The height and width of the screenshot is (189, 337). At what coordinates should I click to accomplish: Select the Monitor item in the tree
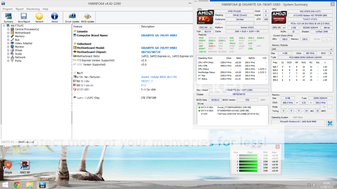[19, 47]
